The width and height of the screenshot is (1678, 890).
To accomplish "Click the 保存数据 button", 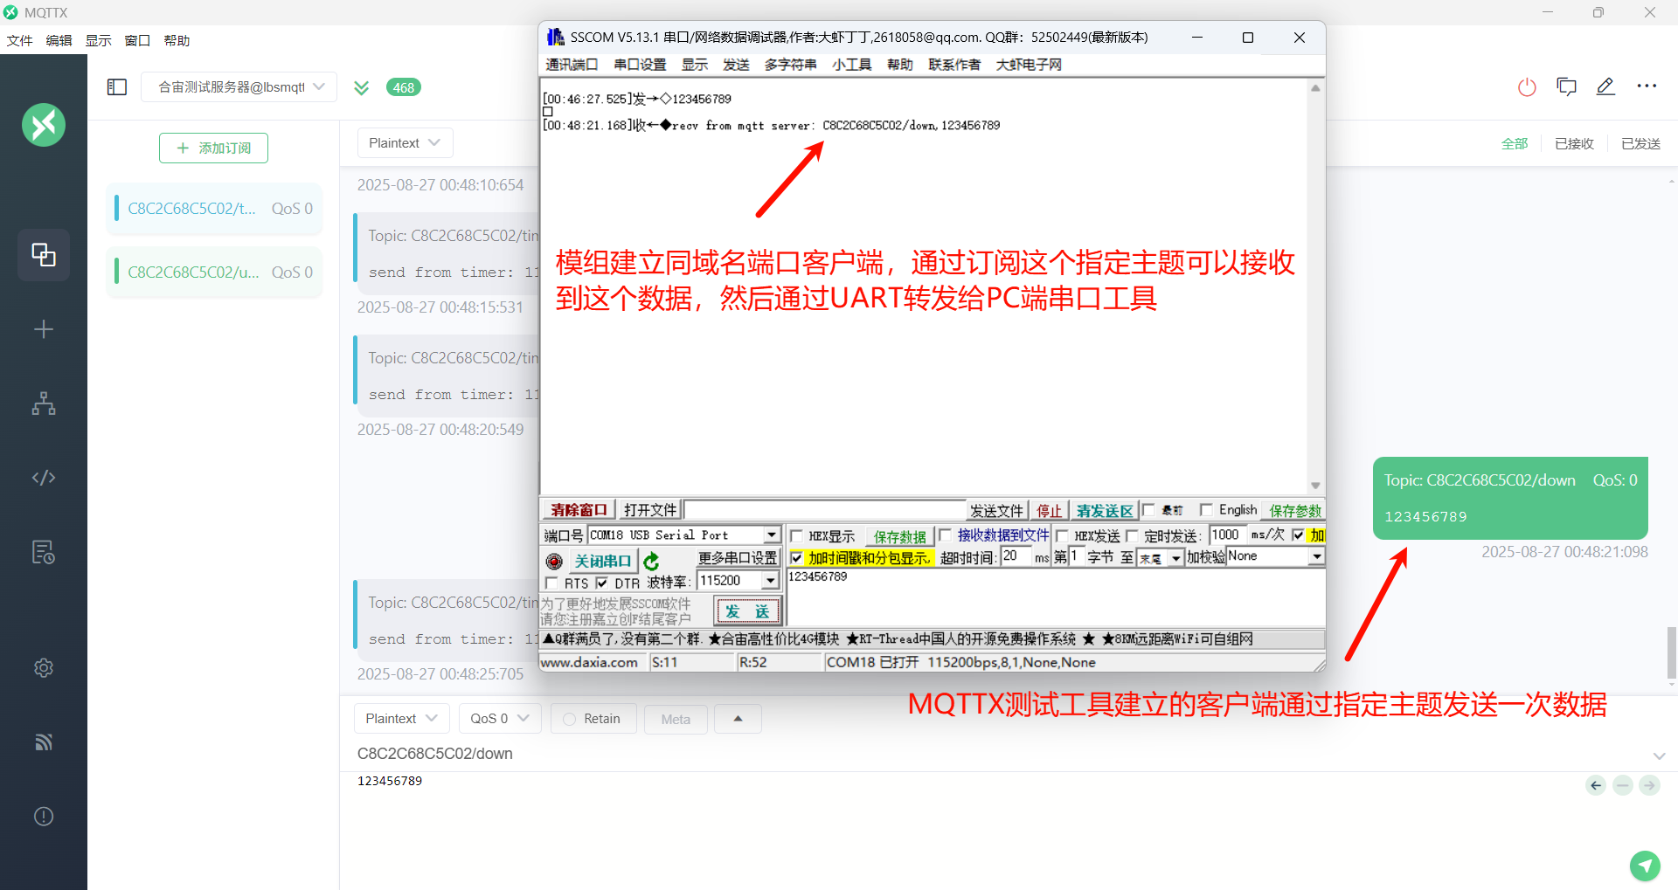I will 899,536.
